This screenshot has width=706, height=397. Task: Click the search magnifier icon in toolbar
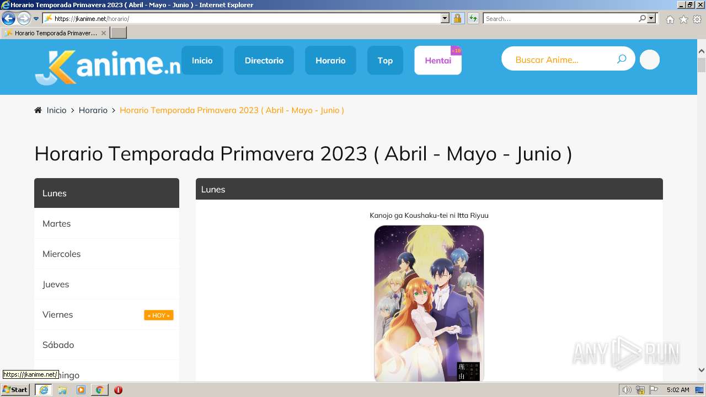(x=643, y=19)
